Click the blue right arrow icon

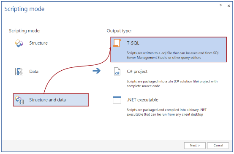pyautogui.click(x=97, y=71)
